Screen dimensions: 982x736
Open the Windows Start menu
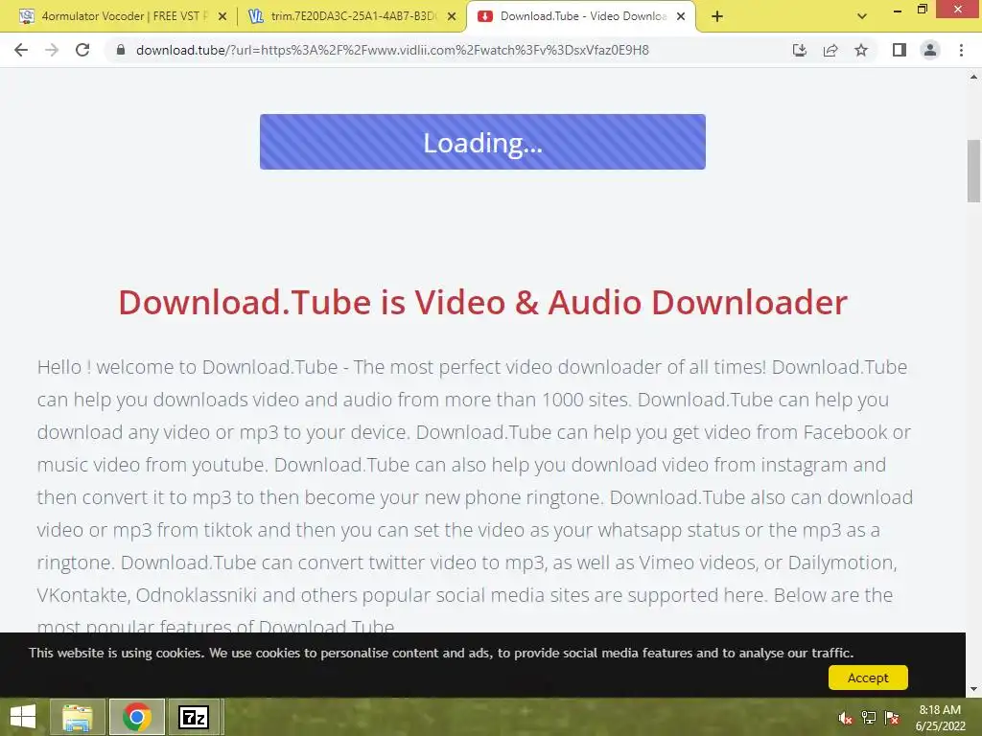(x=23, y=717)
